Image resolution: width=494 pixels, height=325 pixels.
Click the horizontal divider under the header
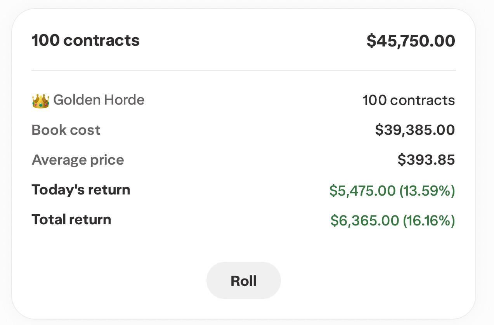coord(243,71)
